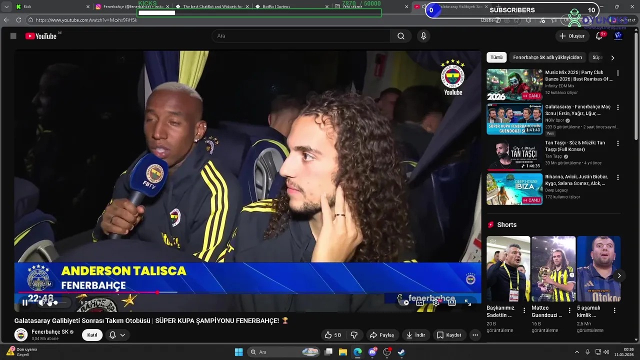Open 'Rihanna, Avicii, Justin Bieber' video title
The height and width of the screenshot is (360, 640).
coord(576,180)
